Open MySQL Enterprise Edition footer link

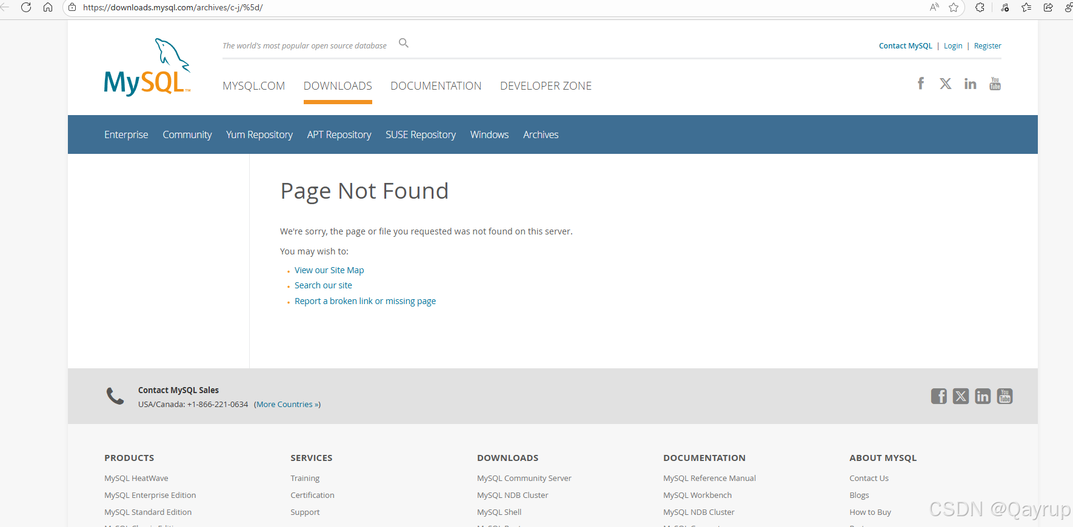tap(150, 496)
